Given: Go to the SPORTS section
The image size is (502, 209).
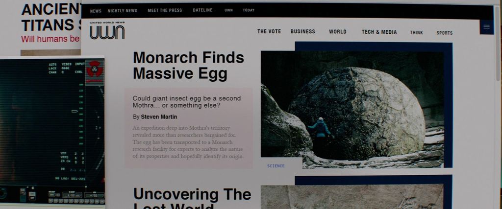Looking at the screenshot, I should (x=444, y=33).
